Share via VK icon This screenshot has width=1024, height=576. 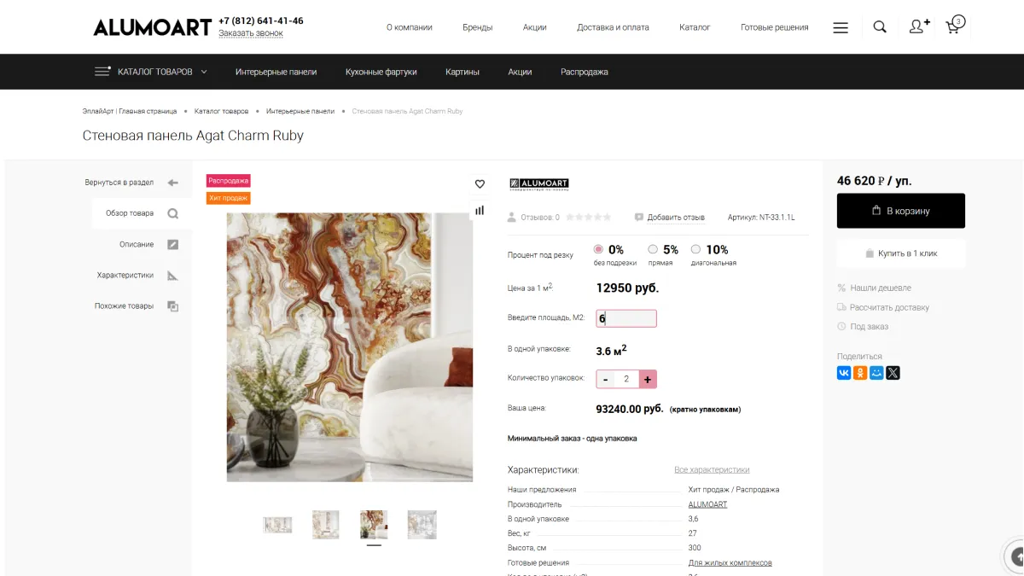click(844, 373)
